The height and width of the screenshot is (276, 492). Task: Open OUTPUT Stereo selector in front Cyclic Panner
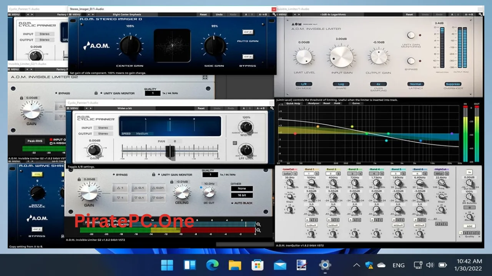[x=103, y=133]
